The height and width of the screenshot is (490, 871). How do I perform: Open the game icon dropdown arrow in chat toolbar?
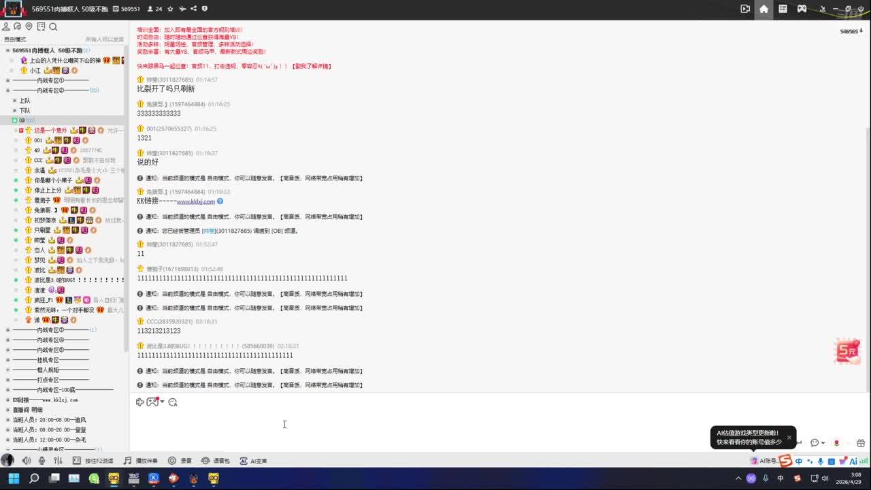point(162,402)
